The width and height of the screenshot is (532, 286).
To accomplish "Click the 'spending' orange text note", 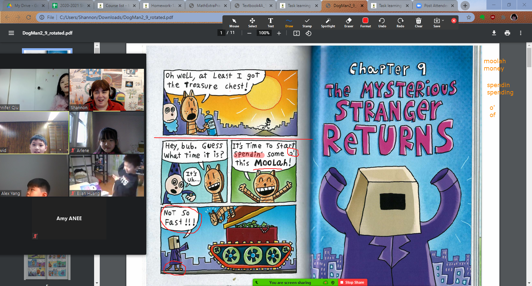I will [x=500, y=92].
